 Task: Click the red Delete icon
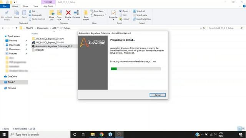tap(68, 13)
